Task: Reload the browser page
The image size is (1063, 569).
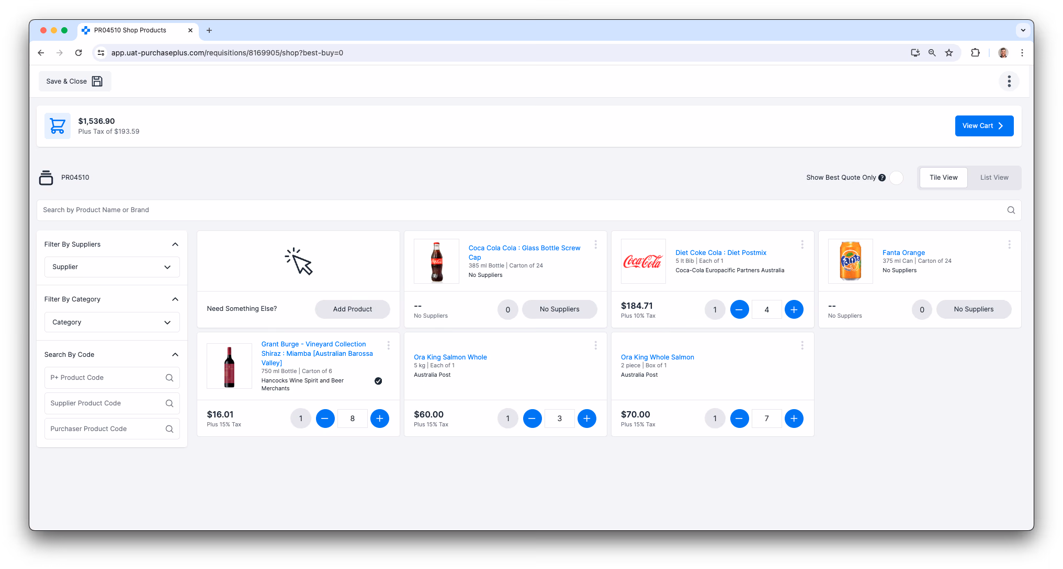Action: click(x=78, y=53)
